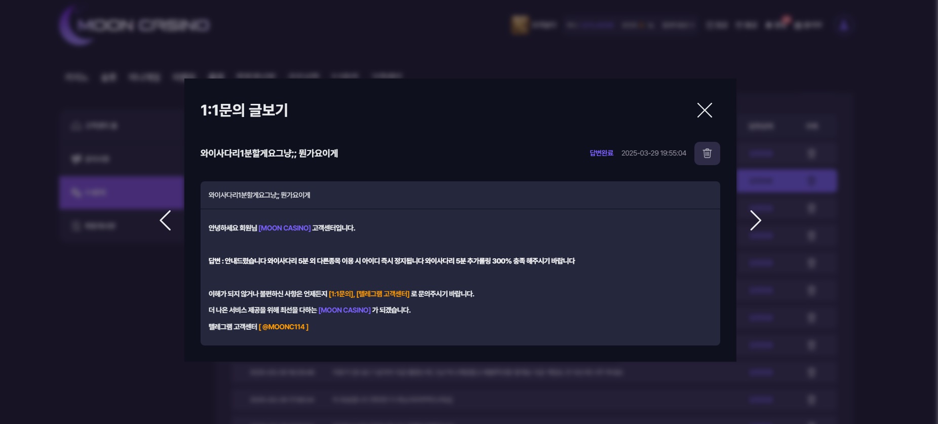
Task: Click trash icon in highlighted purple table row
Action: (x=811, y=181)
